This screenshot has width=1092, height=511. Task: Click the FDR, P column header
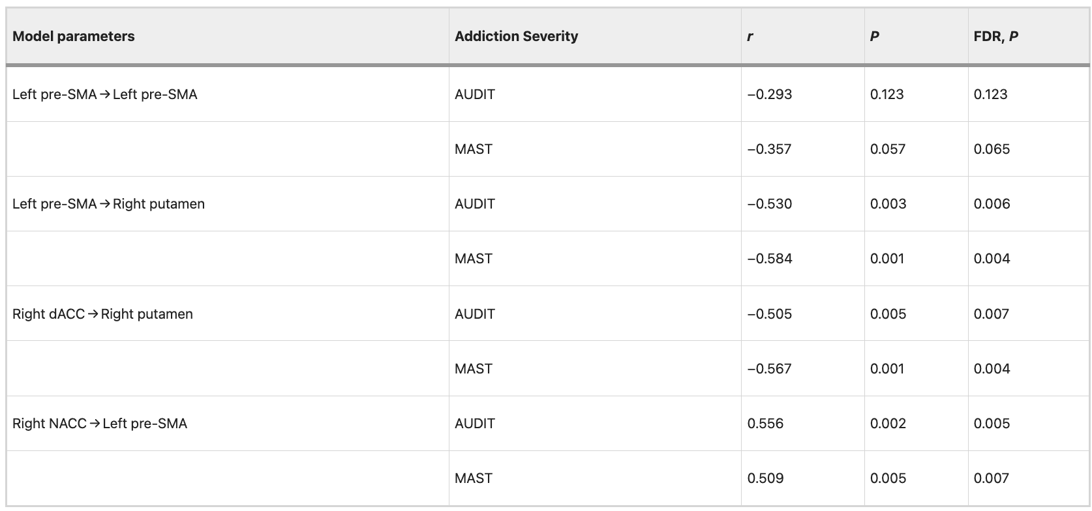995,36
